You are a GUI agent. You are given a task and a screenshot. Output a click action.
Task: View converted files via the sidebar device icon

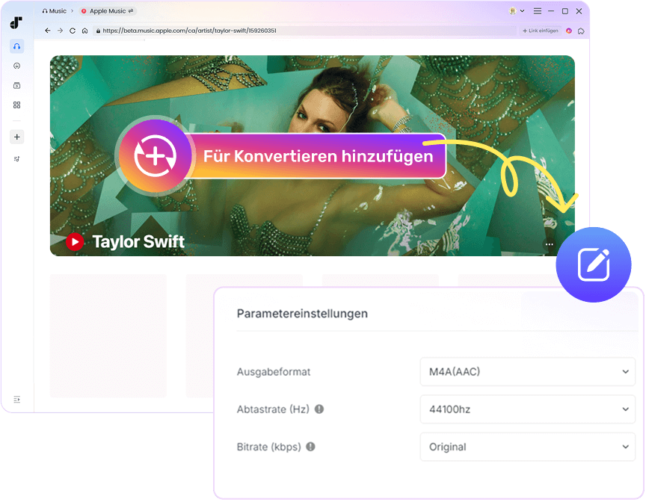pos(16,85)
